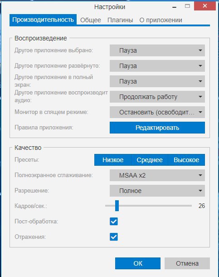This screenshot has width=219, height=277.
Task: Select the Производительность tab
Action: [43, 20]
